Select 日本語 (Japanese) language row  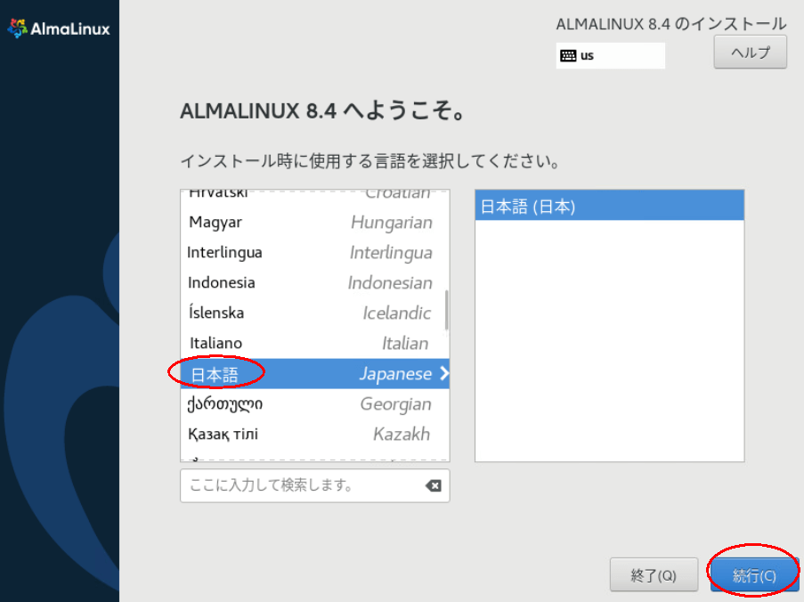pos(315,373)
